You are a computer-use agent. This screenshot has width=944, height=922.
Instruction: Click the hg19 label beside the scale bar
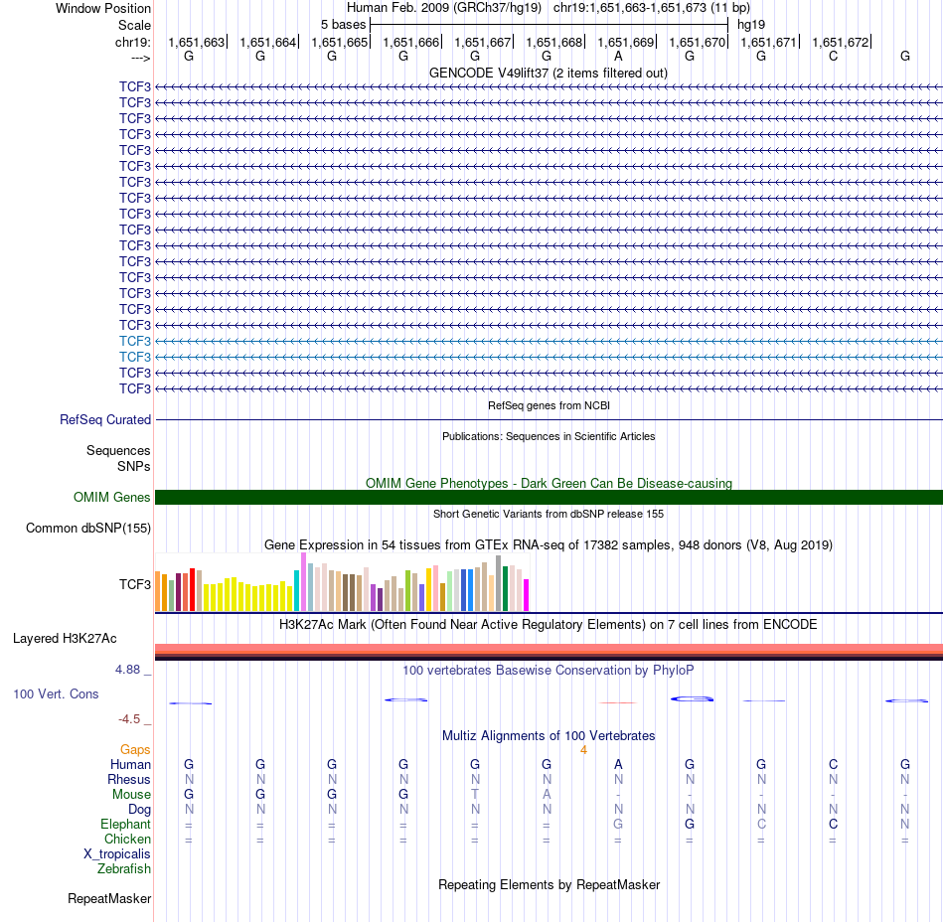coord(751,25)
